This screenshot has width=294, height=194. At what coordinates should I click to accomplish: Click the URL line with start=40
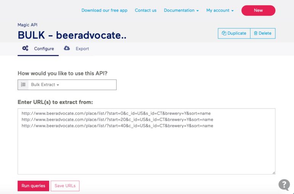click(x=117, y=126)
